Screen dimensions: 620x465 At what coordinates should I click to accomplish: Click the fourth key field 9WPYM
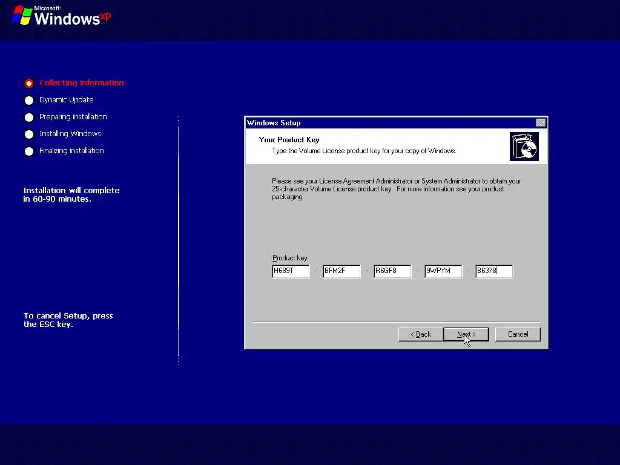443,271
